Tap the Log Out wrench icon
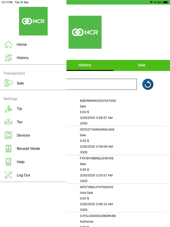Image resolution: width=170 pixels, height=227 pixels. (8, 175)
